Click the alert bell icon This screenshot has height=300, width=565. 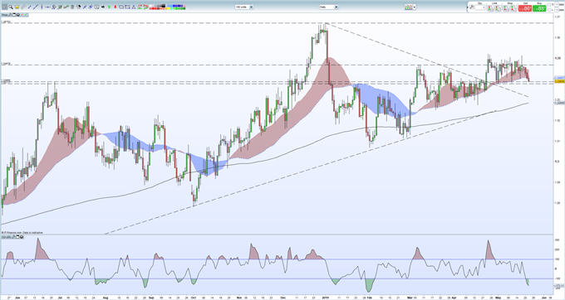17,7
